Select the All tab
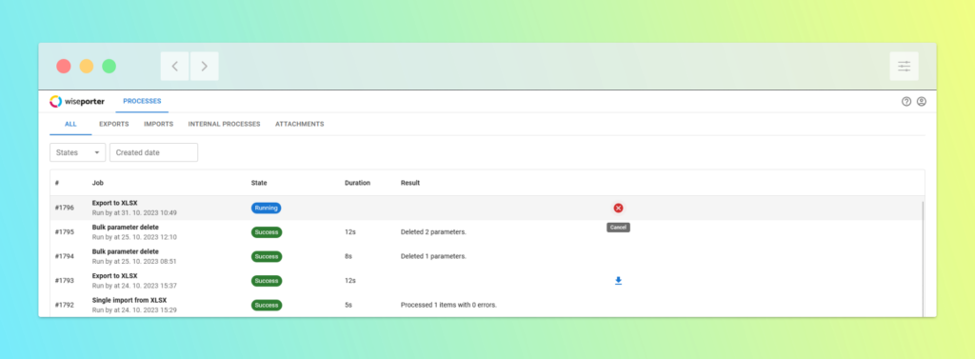Viewport: 975px width, 359px height. [x=70, y=124]
